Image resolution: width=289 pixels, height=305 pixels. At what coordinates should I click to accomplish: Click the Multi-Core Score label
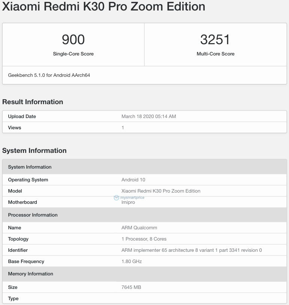[215, 54]
